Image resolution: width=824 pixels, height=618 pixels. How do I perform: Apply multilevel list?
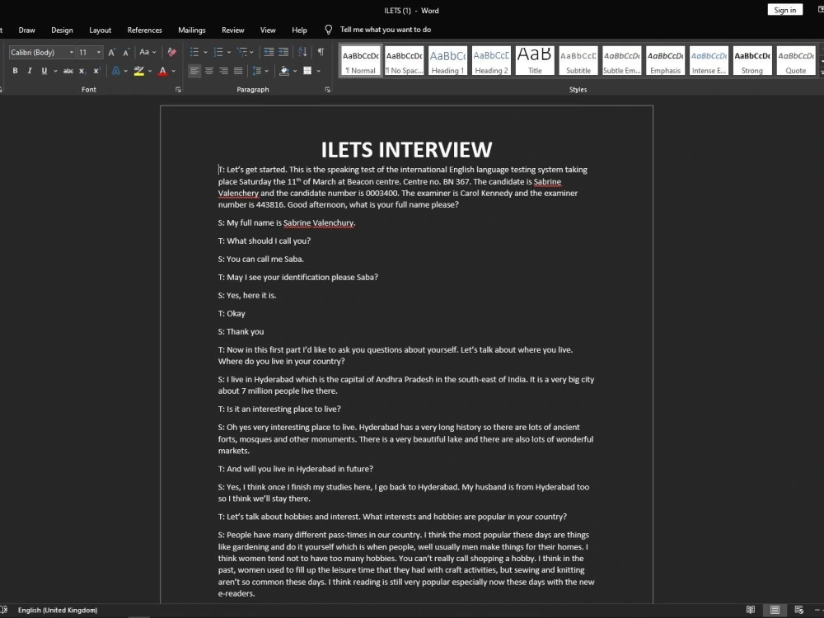(242, 52)
